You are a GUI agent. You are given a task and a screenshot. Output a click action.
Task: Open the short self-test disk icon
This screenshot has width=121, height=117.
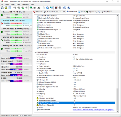pos(15,8)
